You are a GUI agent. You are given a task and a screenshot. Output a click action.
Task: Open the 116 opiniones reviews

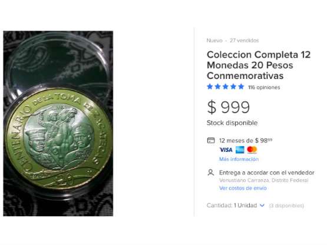pyautogui.click(x=264, y=87)
